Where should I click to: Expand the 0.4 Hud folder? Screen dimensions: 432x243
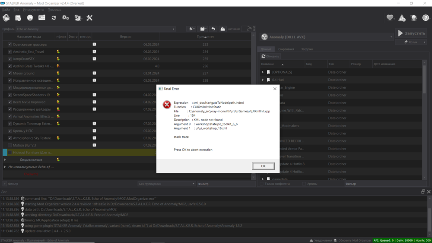pos(263,80)
